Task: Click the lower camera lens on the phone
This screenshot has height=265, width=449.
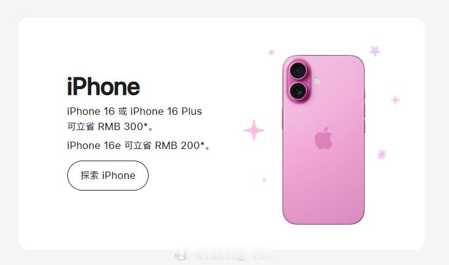Action: point(299,91)
